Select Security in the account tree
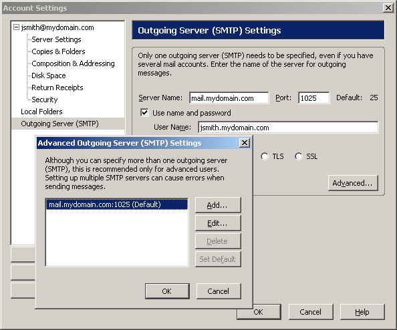 [x=45, y=100]
